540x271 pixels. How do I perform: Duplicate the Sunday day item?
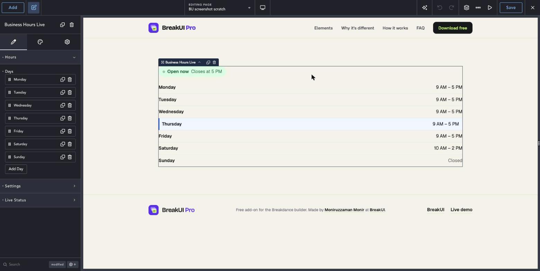(63, 157)
